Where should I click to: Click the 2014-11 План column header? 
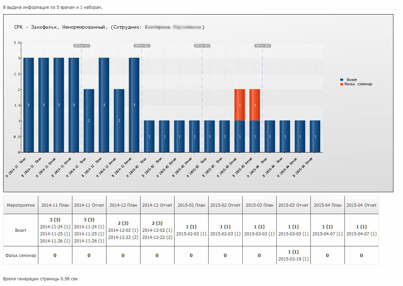55,205
